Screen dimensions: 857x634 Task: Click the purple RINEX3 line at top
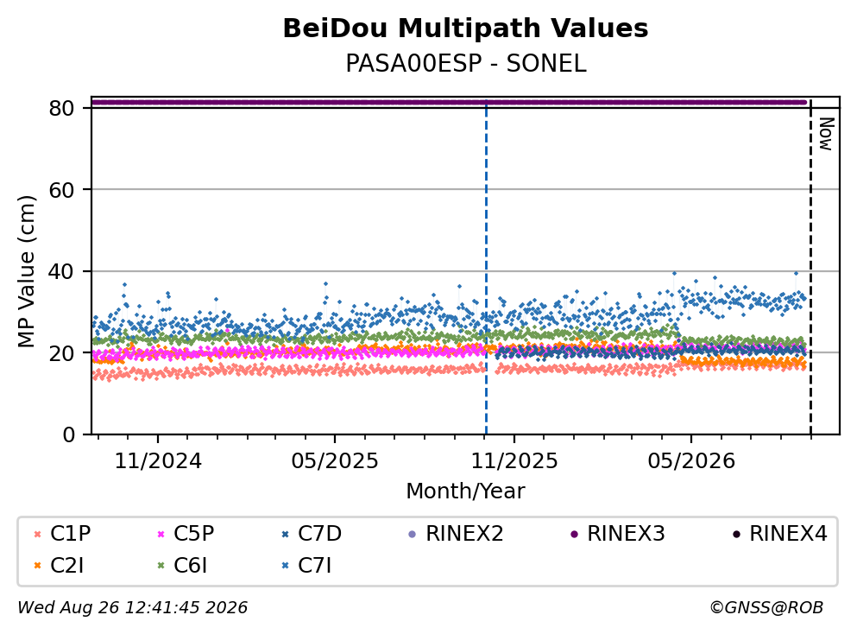448,102
